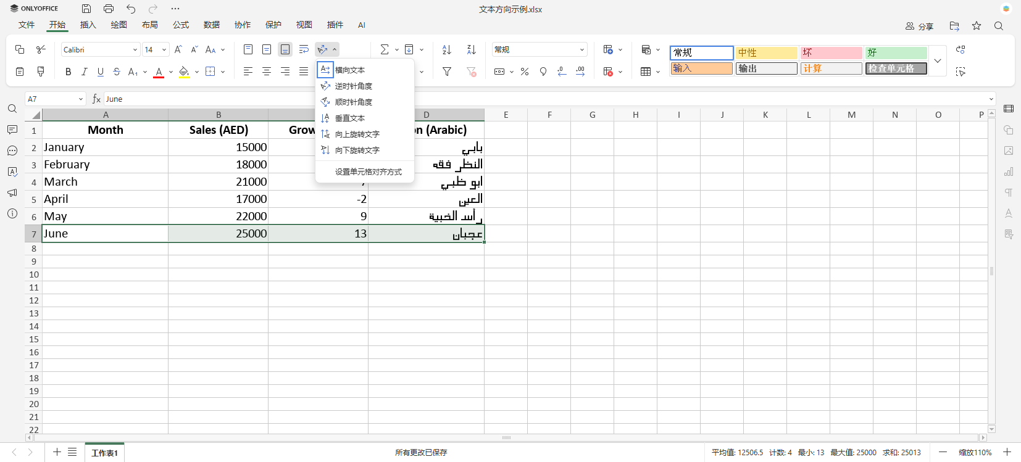Zoom out with minus button
The image size is (1021, 462).
coord(943,452)
